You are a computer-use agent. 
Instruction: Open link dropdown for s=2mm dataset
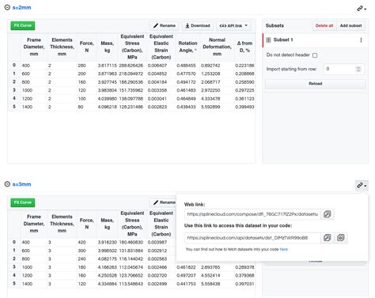pyautogui.click(x=362, y=9)
